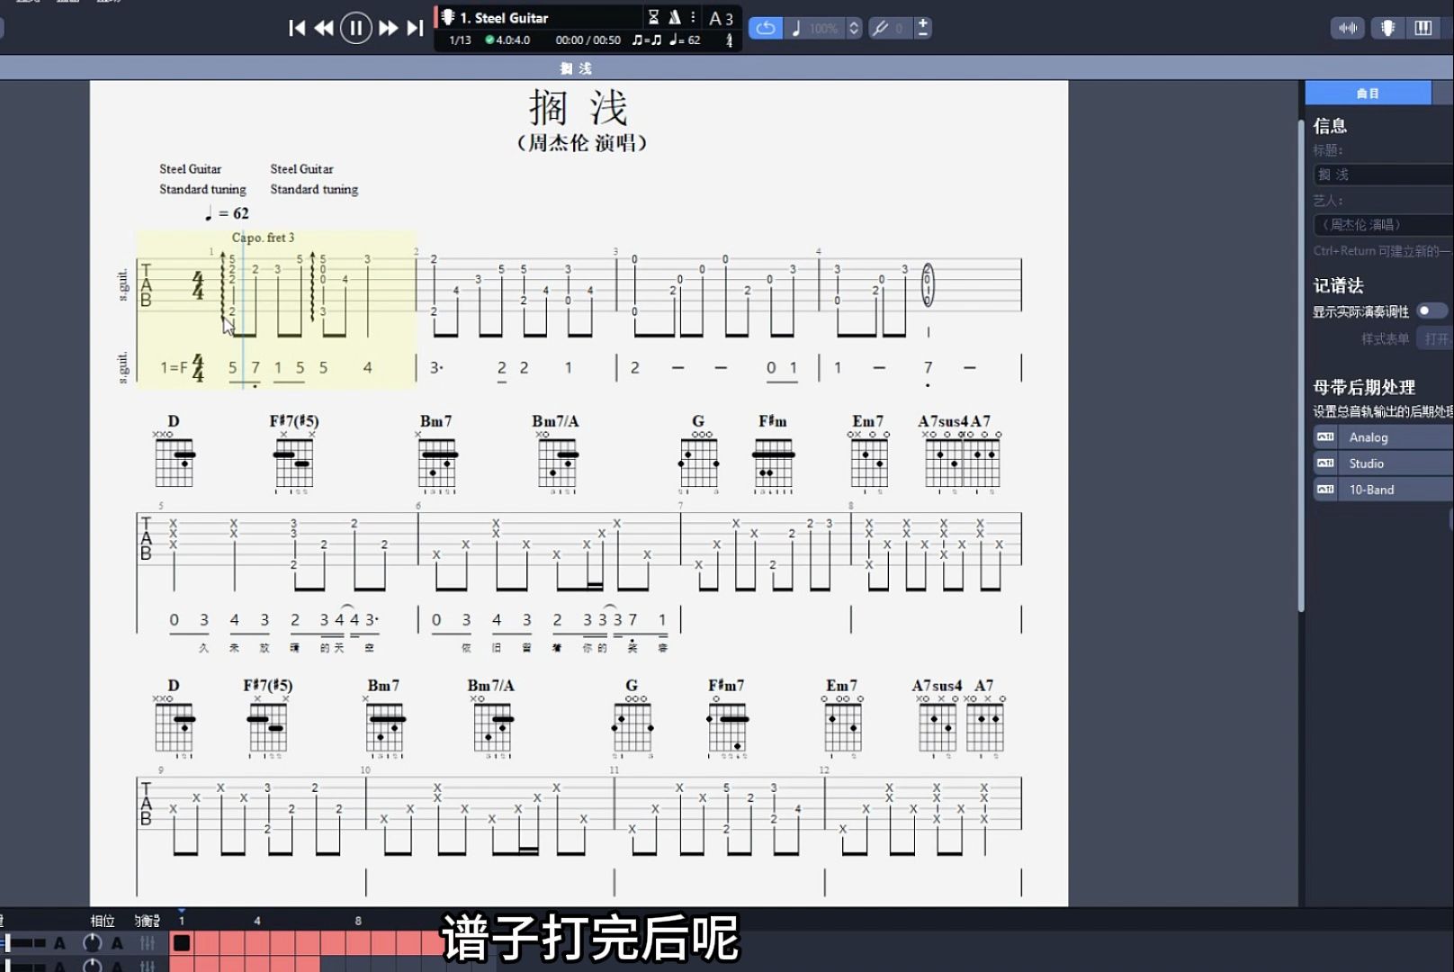Select the 曲目 tab in the inspector
Viewport: 1454px width, 972px height.
pos(1368,93)
